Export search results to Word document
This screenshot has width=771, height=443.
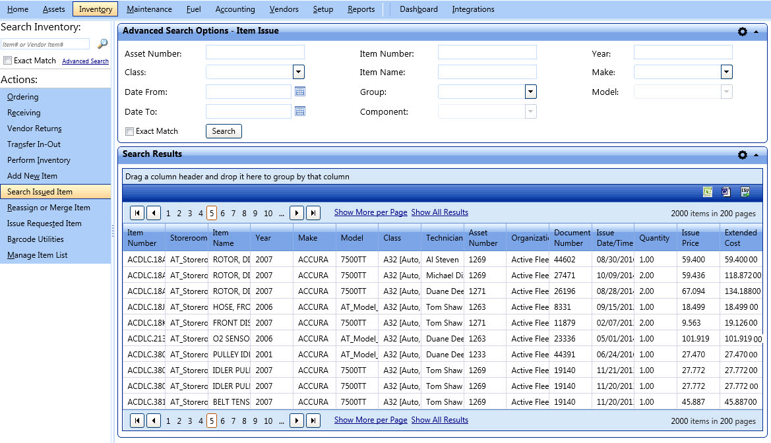tap(726, 192)
